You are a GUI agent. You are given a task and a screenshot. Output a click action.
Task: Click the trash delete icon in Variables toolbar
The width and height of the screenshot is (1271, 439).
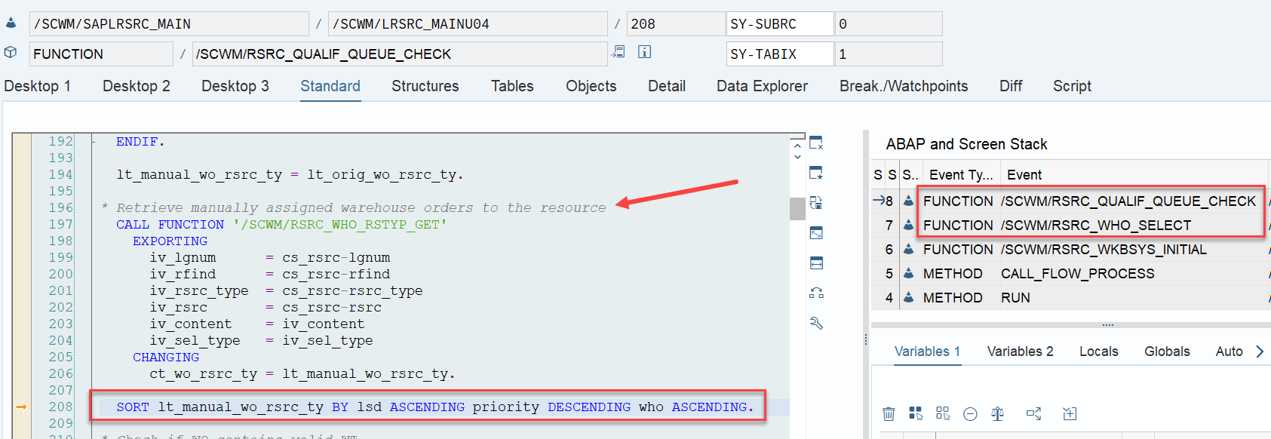coord(889,413)
